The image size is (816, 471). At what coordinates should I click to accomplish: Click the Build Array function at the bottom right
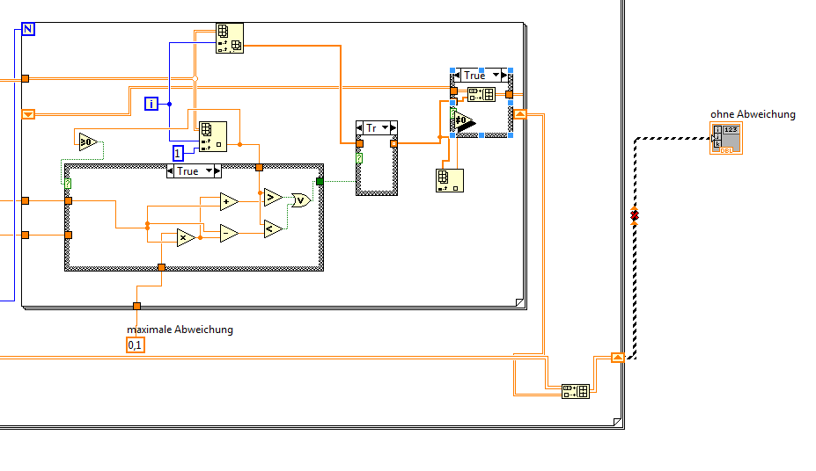(576, 391)
